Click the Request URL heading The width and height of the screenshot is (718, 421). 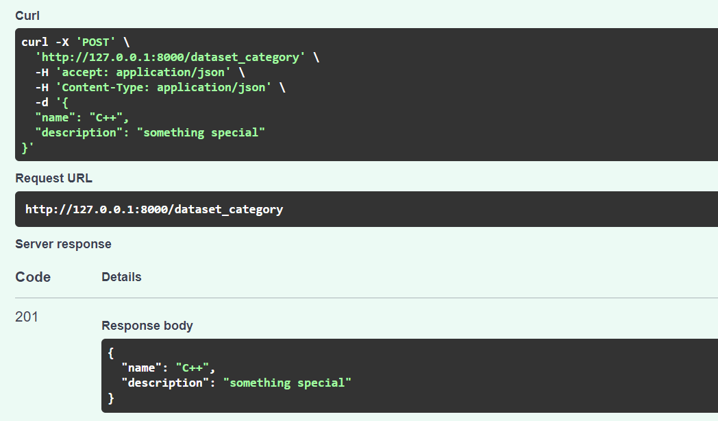pyautogui.click(x=53, y=178)
